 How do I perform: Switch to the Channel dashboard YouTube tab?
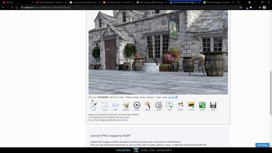click(51, 3)
